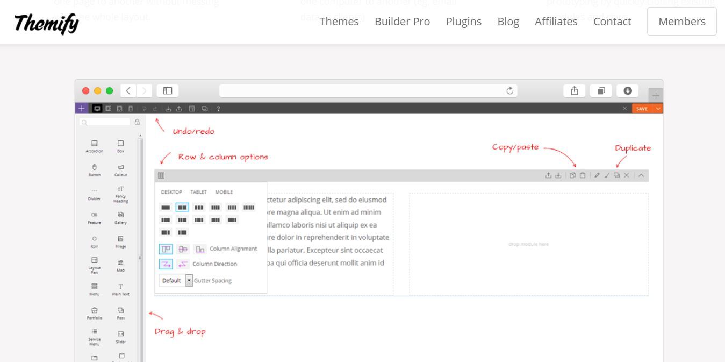The width and height of the screenshot is (725, 362).
Task: Select the Layout Part module
Action: click(94, 266)
